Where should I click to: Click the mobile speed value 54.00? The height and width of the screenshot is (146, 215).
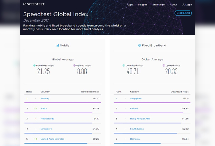click(96, 129)
